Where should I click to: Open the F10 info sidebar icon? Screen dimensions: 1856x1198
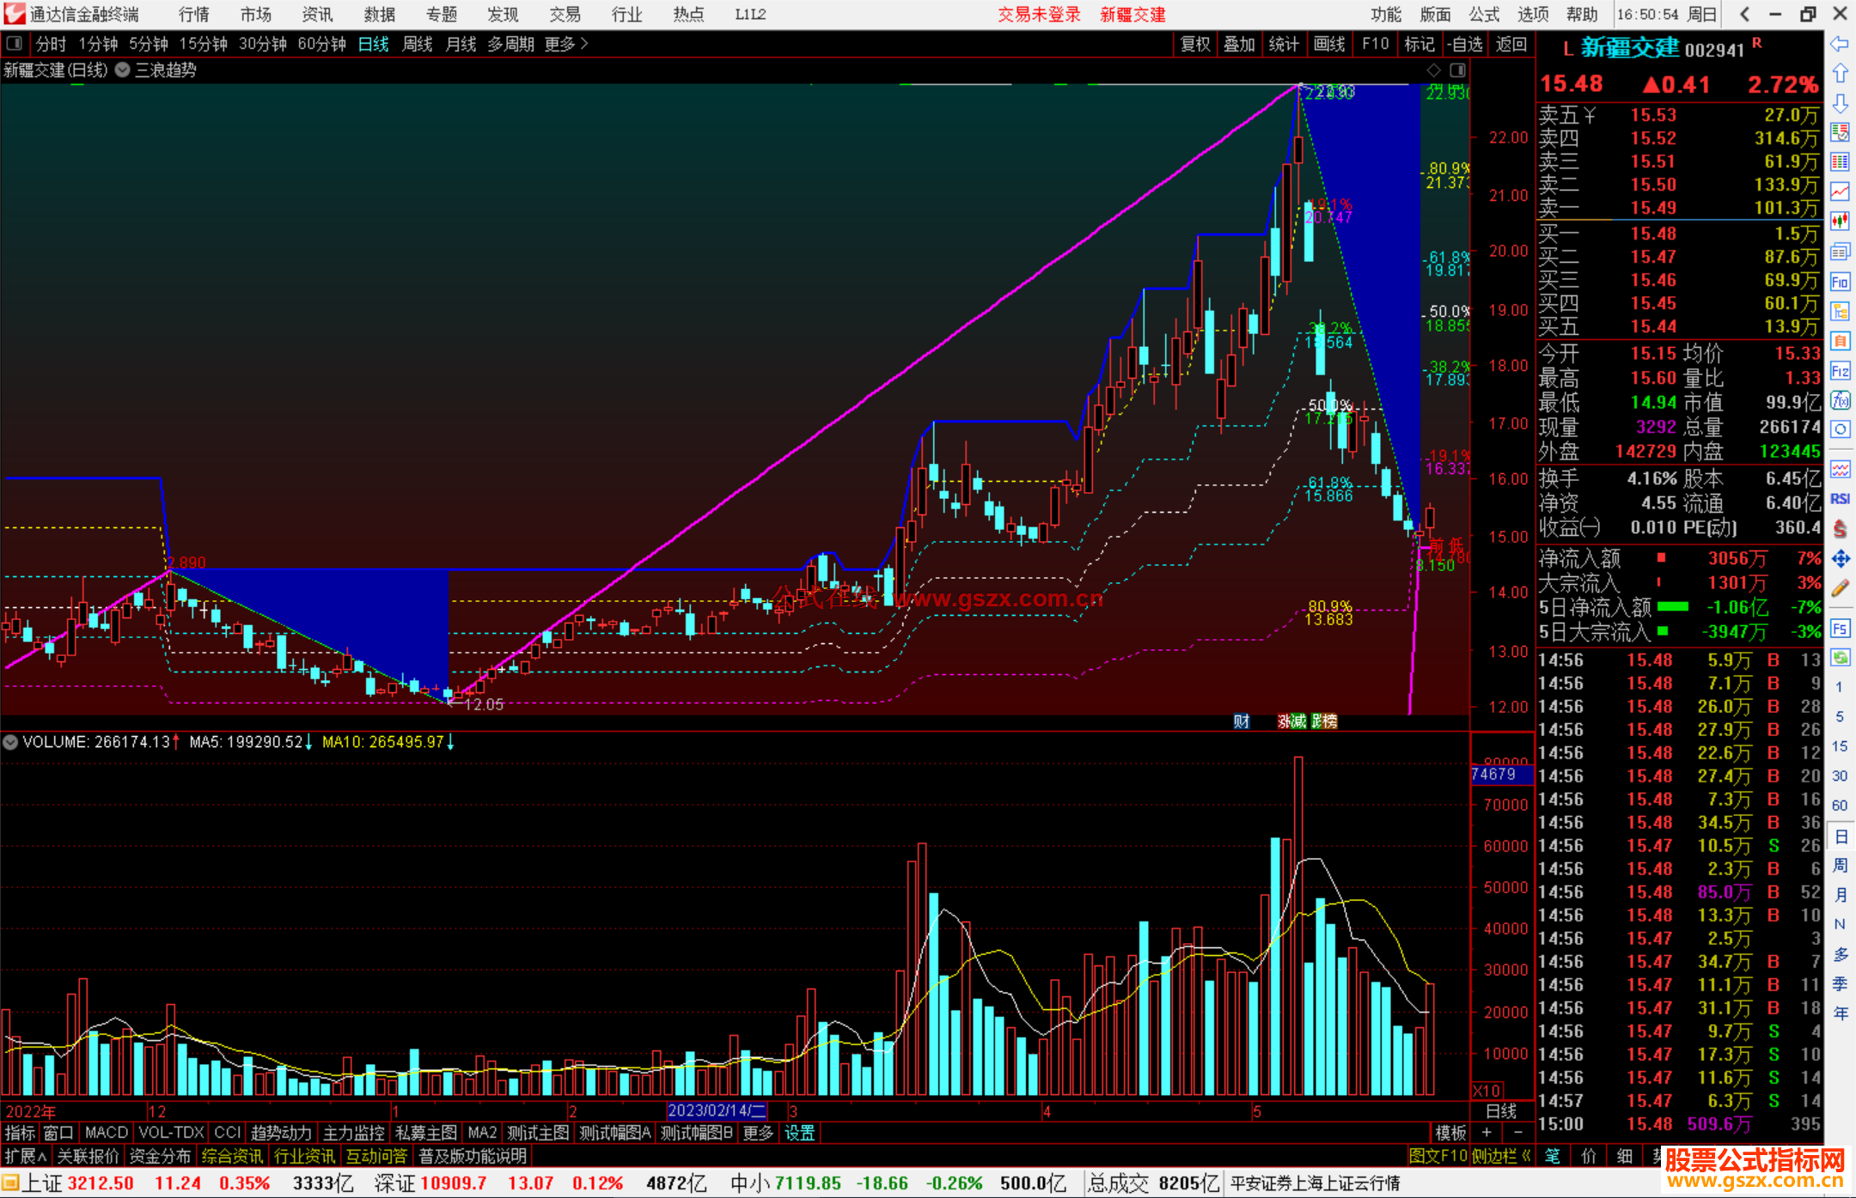click(1840, 282)
